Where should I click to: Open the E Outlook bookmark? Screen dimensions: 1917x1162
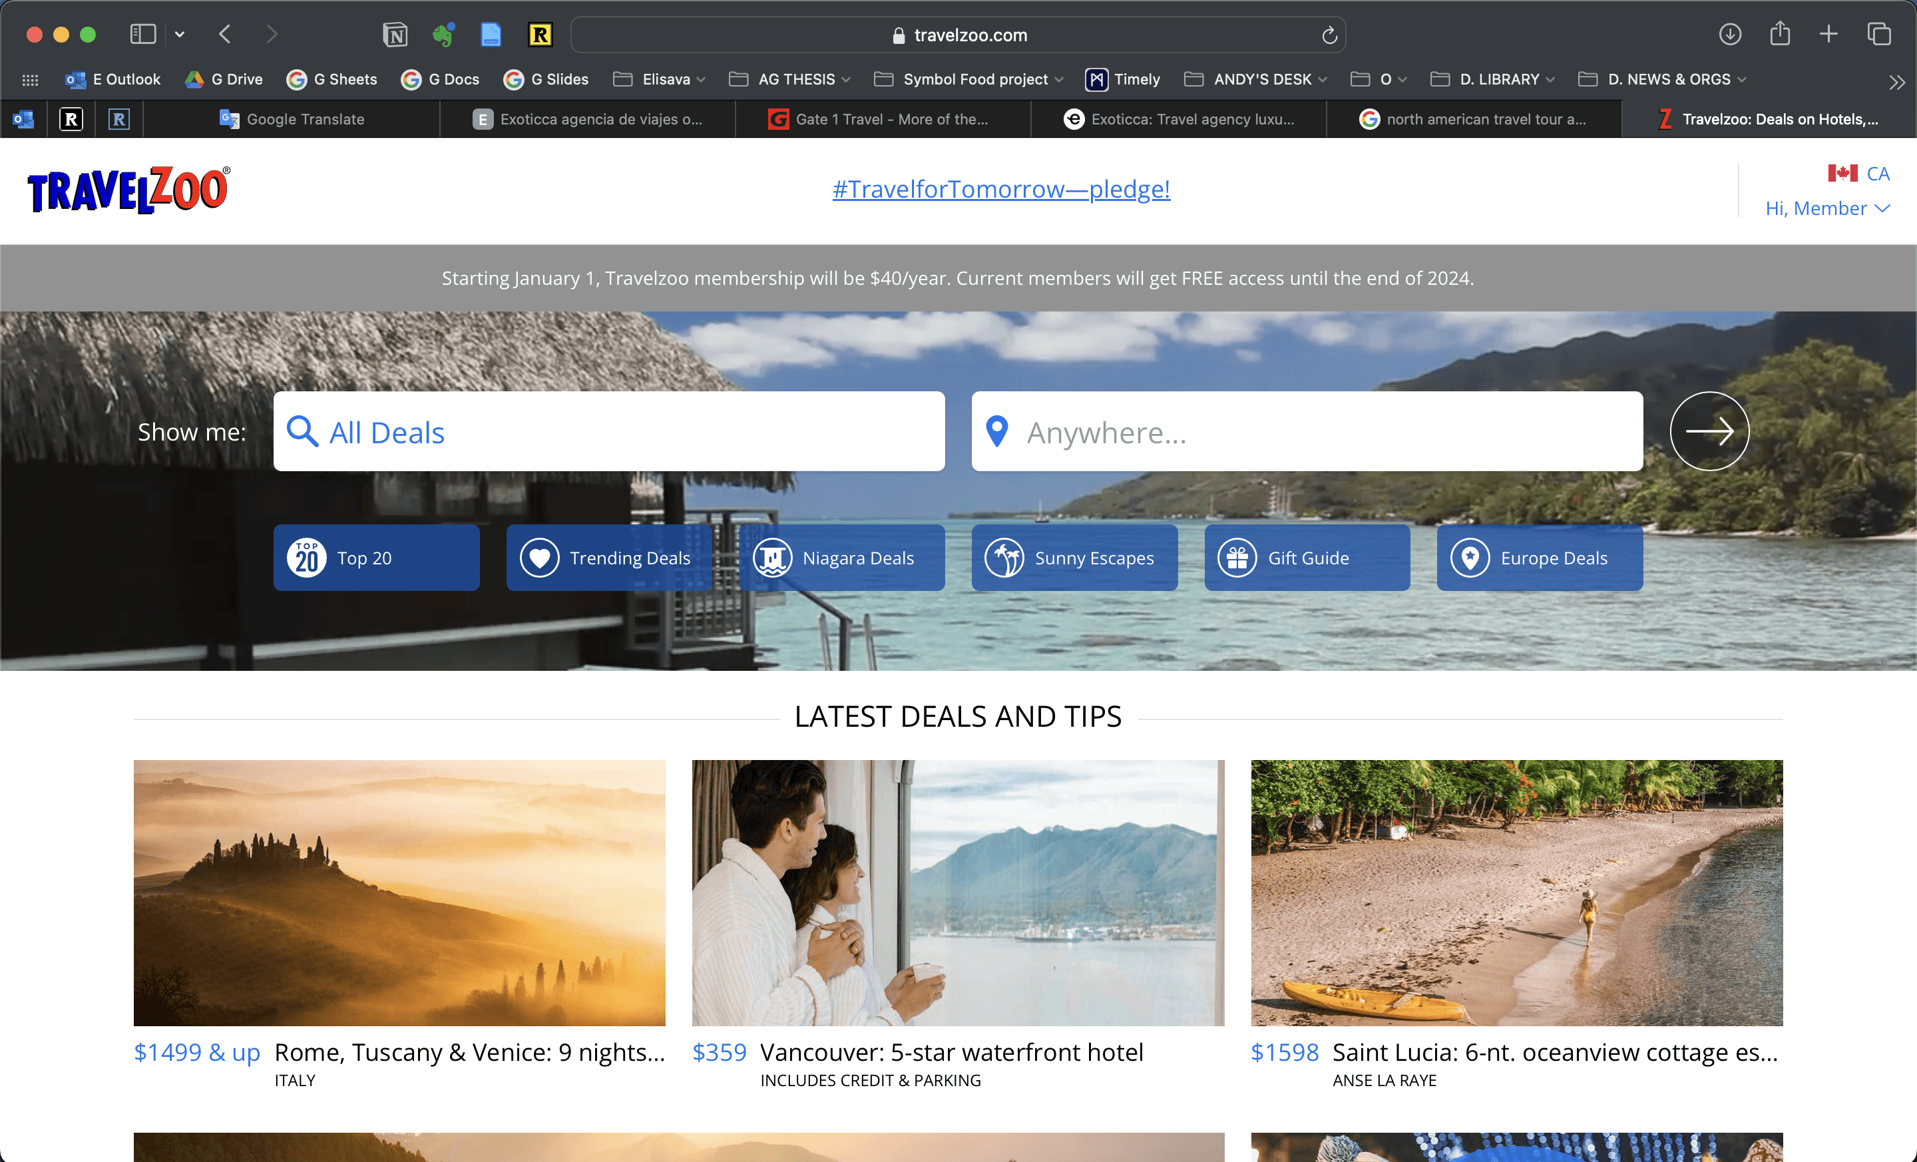[114, 79]
